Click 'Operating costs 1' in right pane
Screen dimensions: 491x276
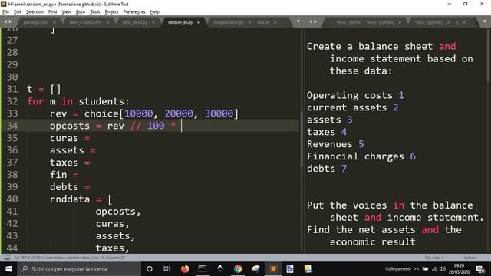point(355,95)
